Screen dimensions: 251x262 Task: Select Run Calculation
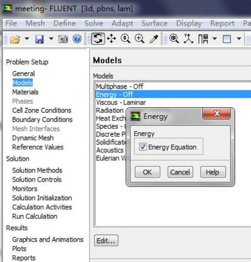point(35,216)
